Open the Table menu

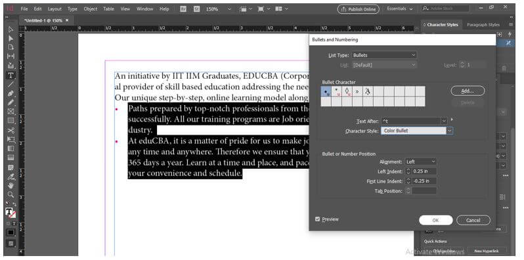coord(108,9)
